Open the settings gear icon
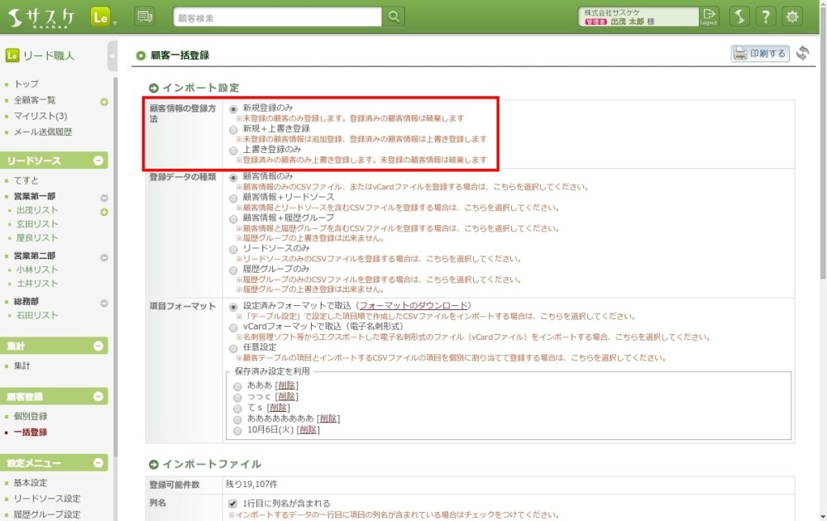The width and height of the screenshot is (827, 521). coord(792,17)
